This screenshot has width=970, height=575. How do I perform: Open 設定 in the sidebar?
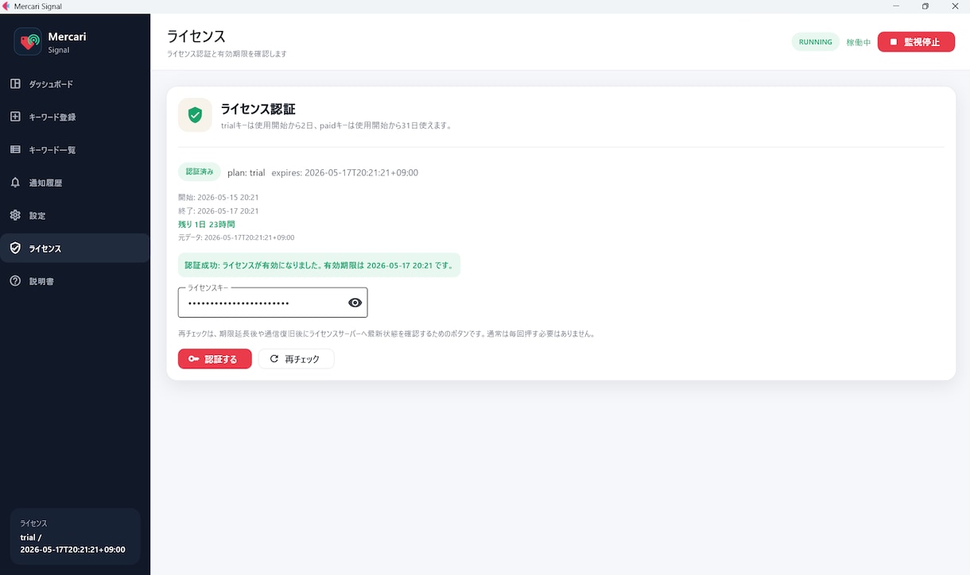pos(75,215)
